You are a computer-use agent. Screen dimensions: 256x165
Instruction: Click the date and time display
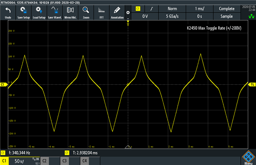249,8
